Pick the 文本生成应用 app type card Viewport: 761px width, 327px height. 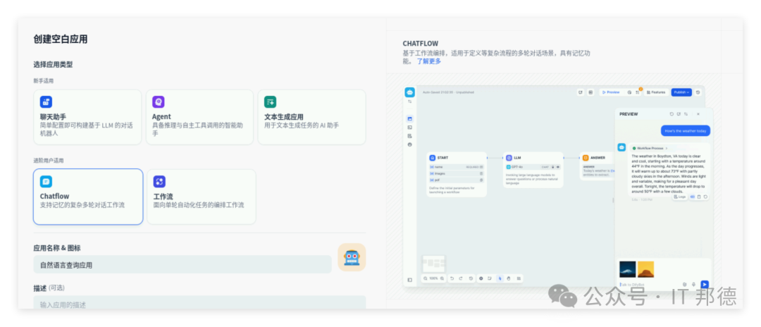(x=311, y=117)
